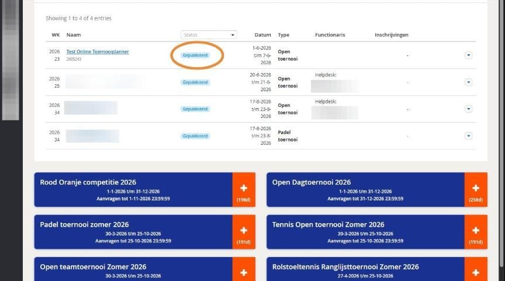Screen dimensions: 505x281
Task: Click plus on Tennis Open toernooi Zomer 2026
Action: coord(476,230)
